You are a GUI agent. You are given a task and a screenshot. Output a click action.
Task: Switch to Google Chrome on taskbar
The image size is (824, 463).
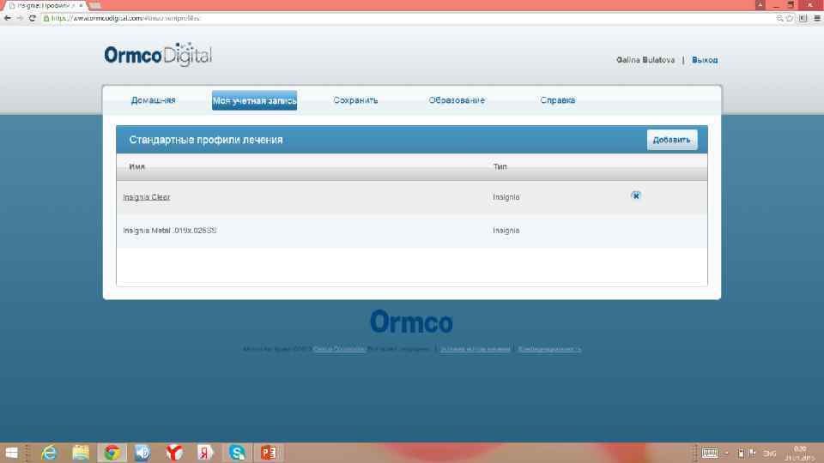(112, 453)
